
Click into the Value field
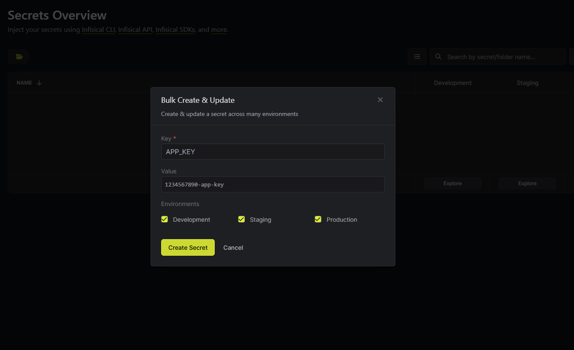click(273, 184)
